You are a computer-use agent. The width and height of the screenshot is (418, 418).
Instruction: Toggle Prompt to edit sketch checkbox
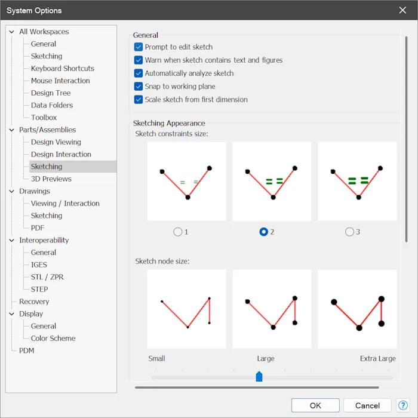[x=138, y=47]
